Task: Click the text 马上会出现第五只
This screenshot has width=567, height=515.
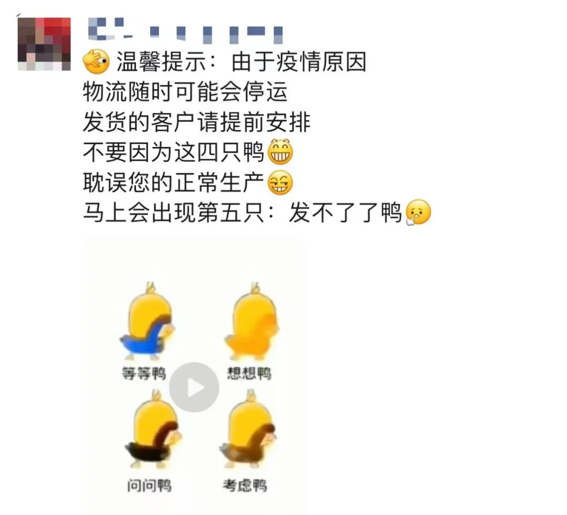Action: click(174, 212)
